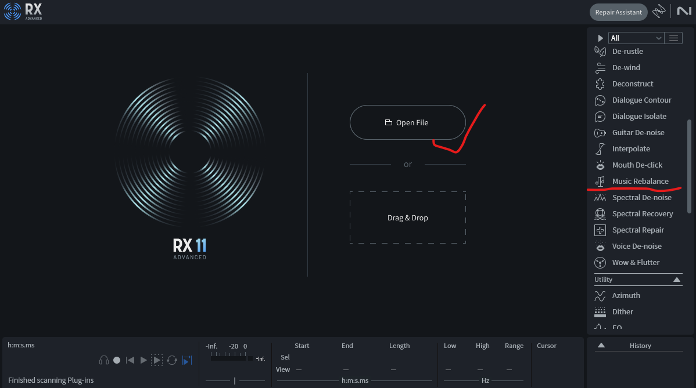The height and width of the screenshot is (388, 696).
Task: Open the Dither module icon
Action: 600,312
